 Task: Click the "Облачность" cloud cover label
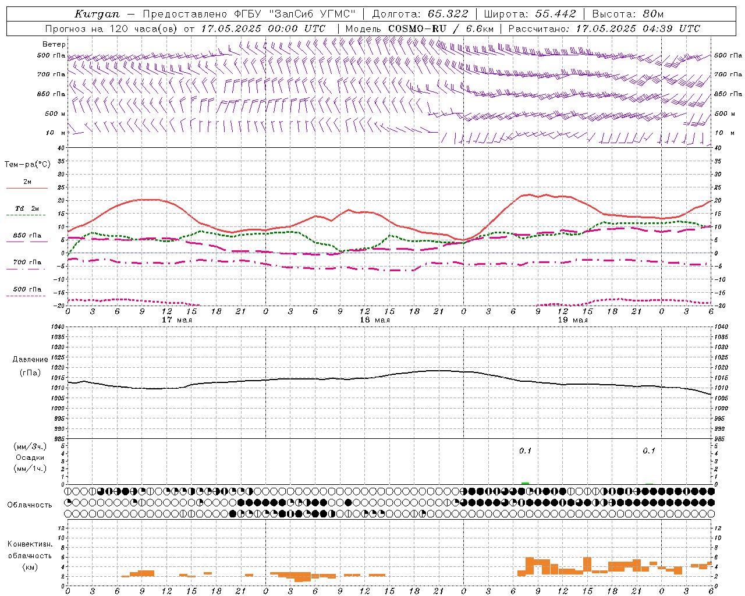tap(30, 505)
